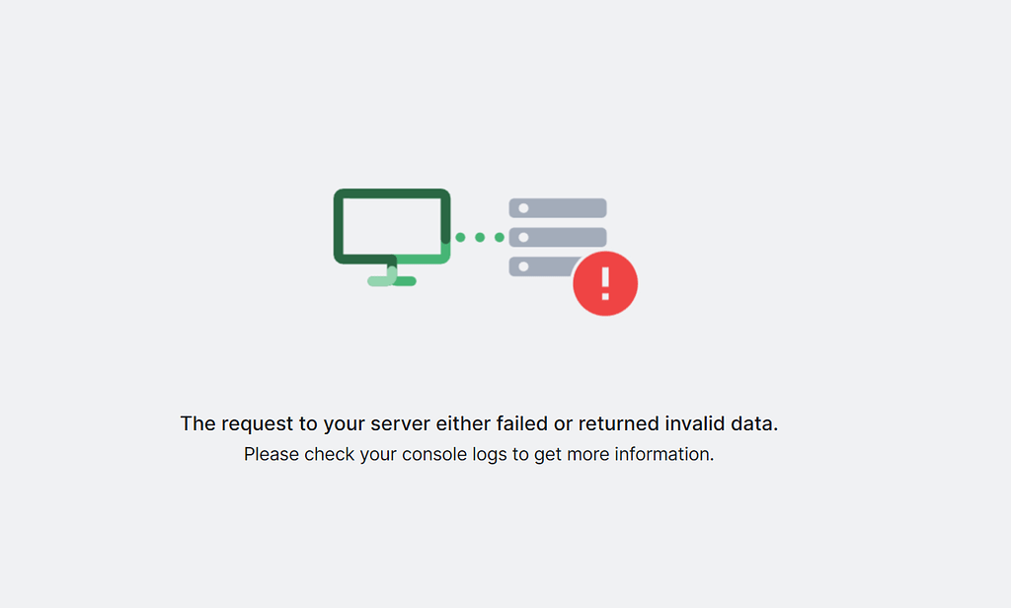Click the words "invalid data" in the headline
The image size is (1011, 608).
(721, 424)
